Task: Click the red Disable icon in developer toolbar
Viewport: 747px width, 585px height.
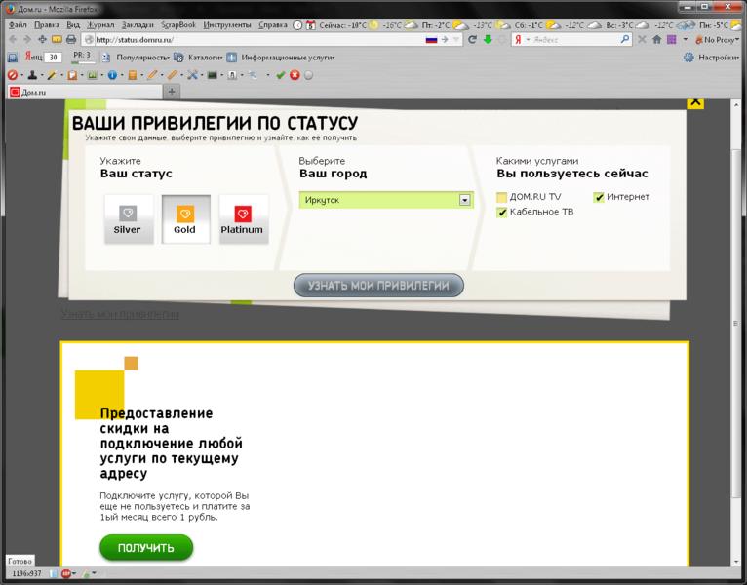Action: (13, 75)
